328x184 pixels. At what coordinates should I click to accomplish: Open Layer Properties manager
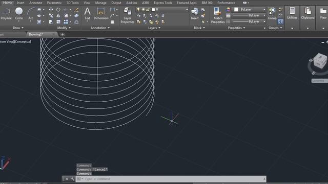[x=127, y=15]
